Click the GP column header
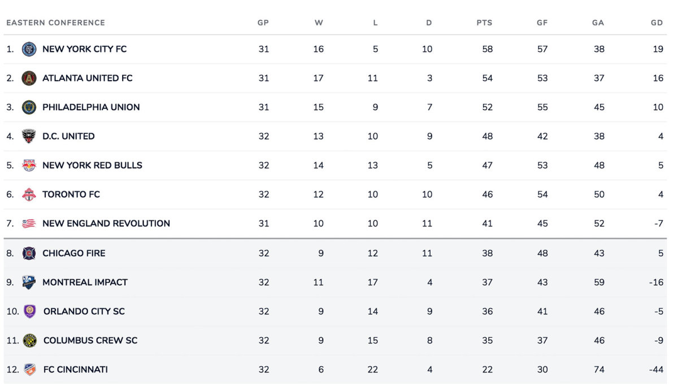The height and width of the screenshot is (392, 678). click(263, 23)
